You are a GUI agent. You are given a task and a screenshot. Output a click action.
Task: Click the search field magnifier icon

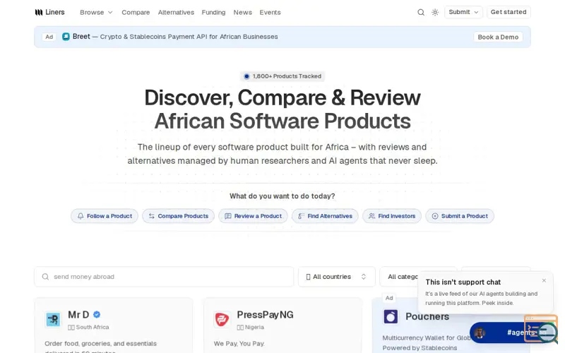(45, 277)
